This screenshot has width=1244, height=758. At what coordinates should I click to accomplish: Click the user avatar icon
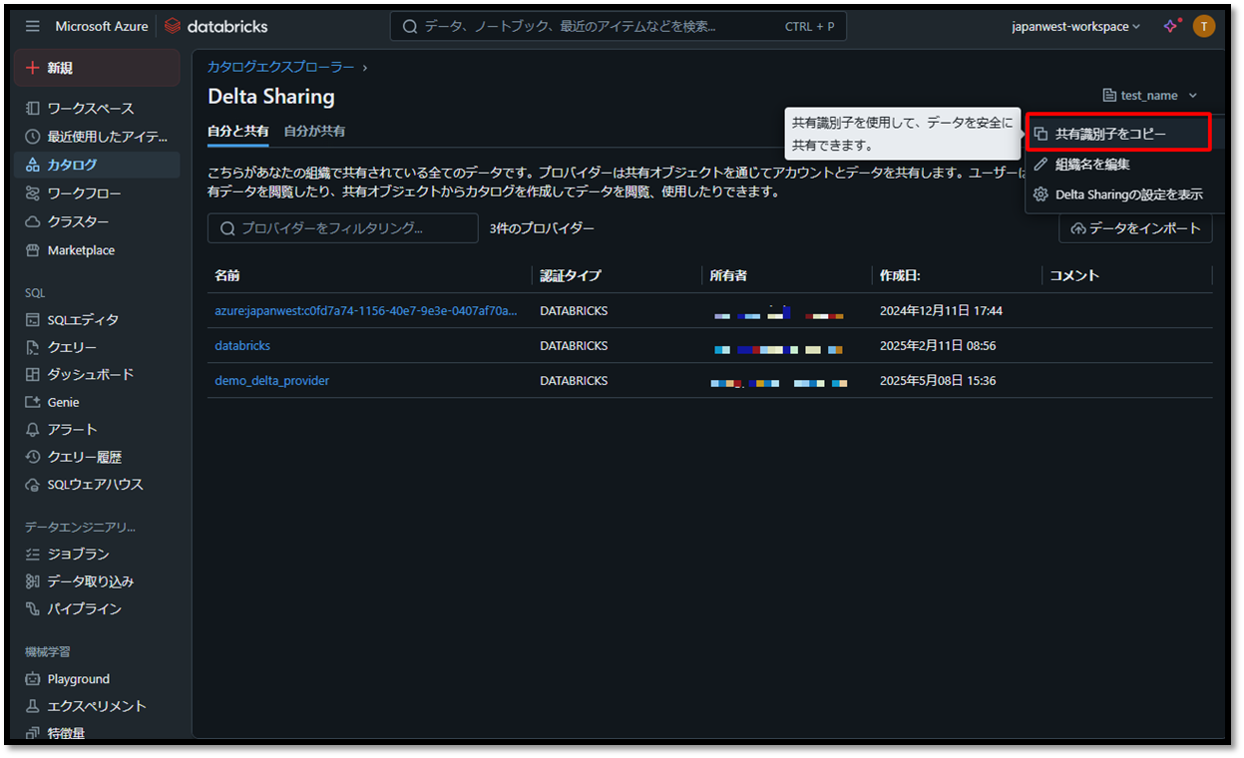[x=1204, y=26]
